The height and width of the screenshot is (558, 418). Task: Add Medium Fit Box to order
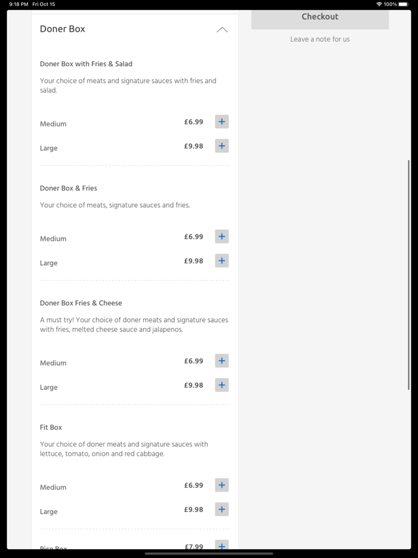click(x=222, y=485)
